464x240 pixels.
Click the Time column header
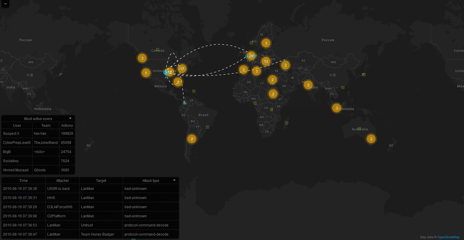24,181
